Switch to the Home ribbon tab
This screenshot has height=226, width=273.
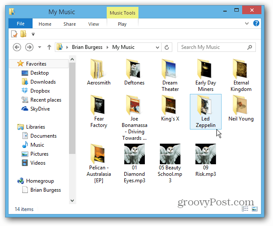point(45,24)
